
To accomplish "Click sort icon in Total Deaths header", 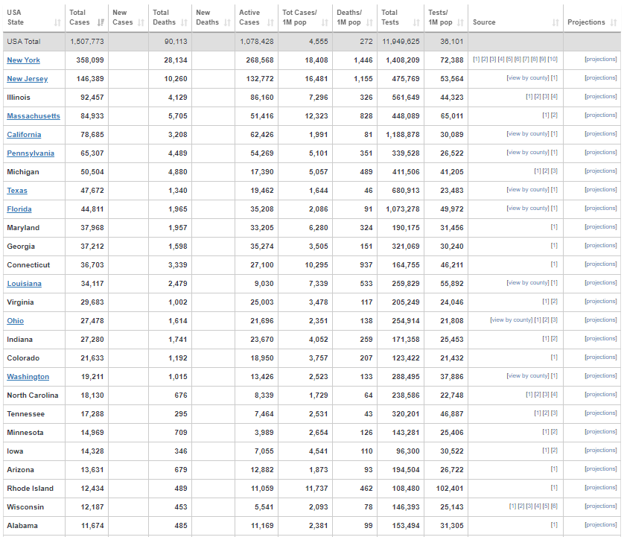I will pos(185,22).
